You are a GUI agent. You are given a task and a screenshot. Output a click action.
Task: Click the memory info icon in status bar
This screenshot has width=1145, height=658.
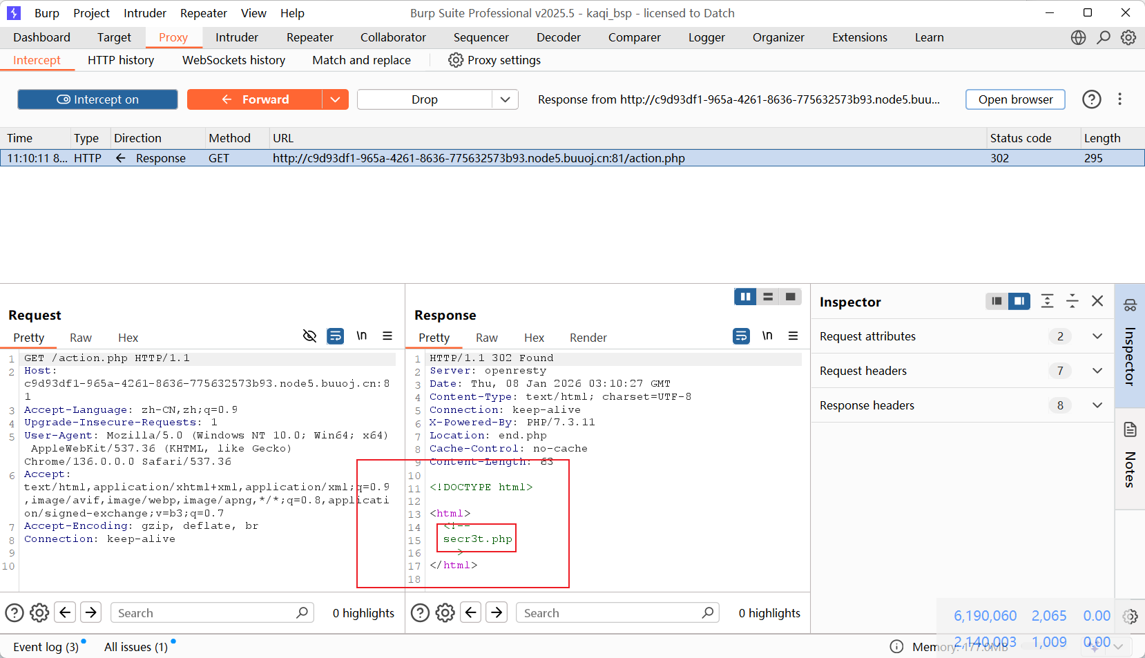[896, 646]
